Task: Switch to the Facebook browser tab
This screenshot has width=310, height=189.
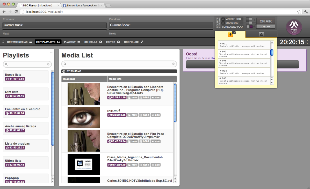Action: (82, 5)
